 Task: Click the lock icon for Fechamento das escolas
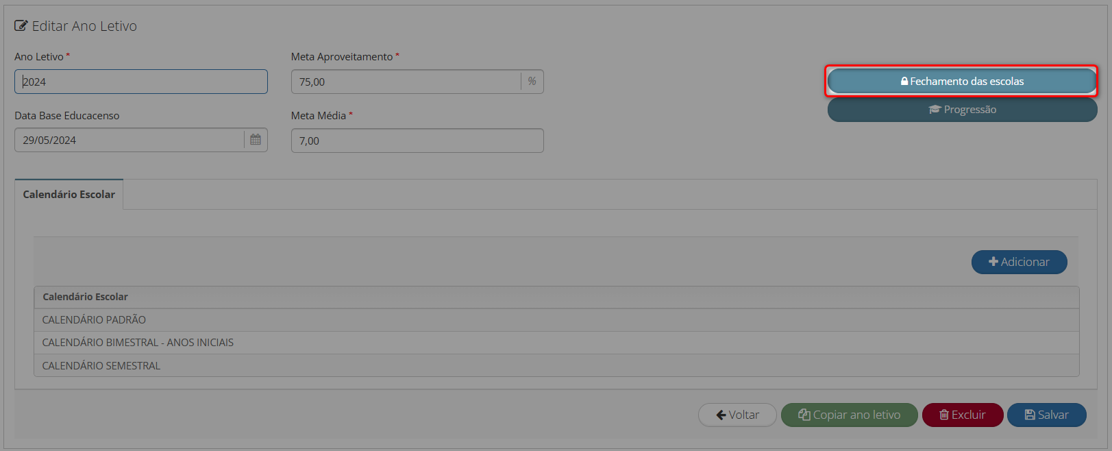[x=904, y=82]
